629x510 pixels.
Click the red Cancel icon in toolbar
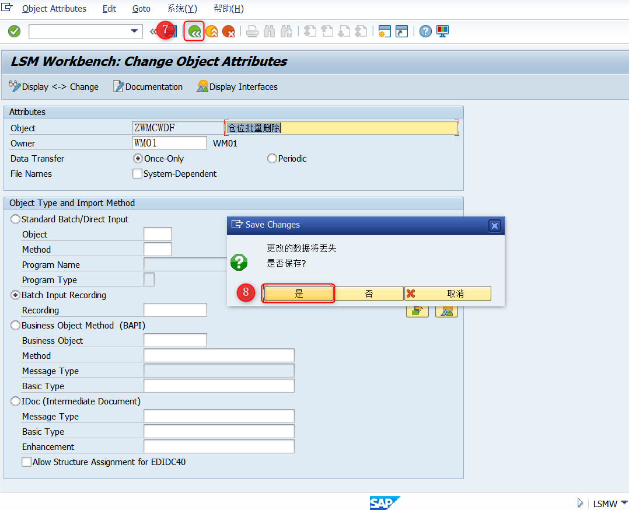point(229,32)
